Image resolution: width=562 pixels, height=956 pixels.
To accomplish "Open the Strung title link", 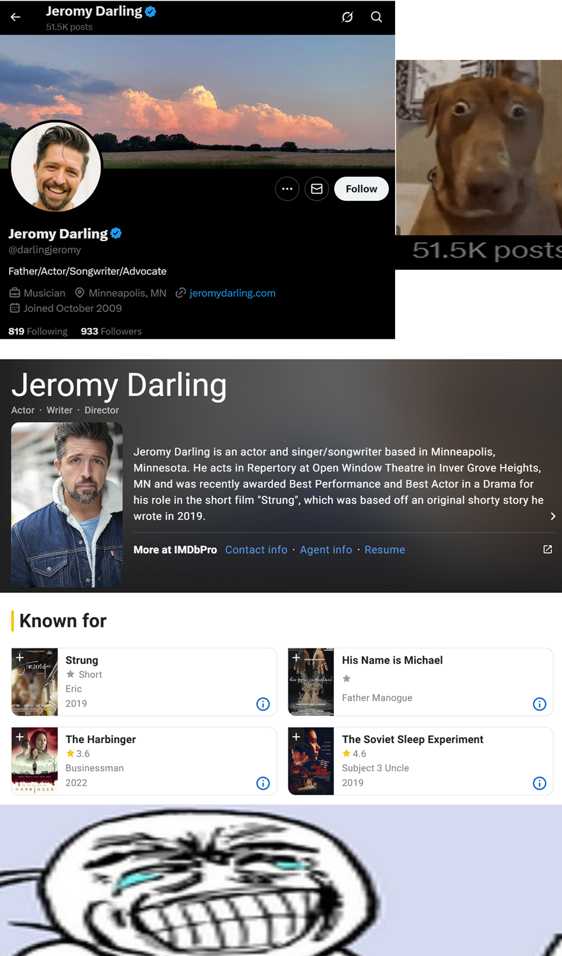I will coord(82,660).
